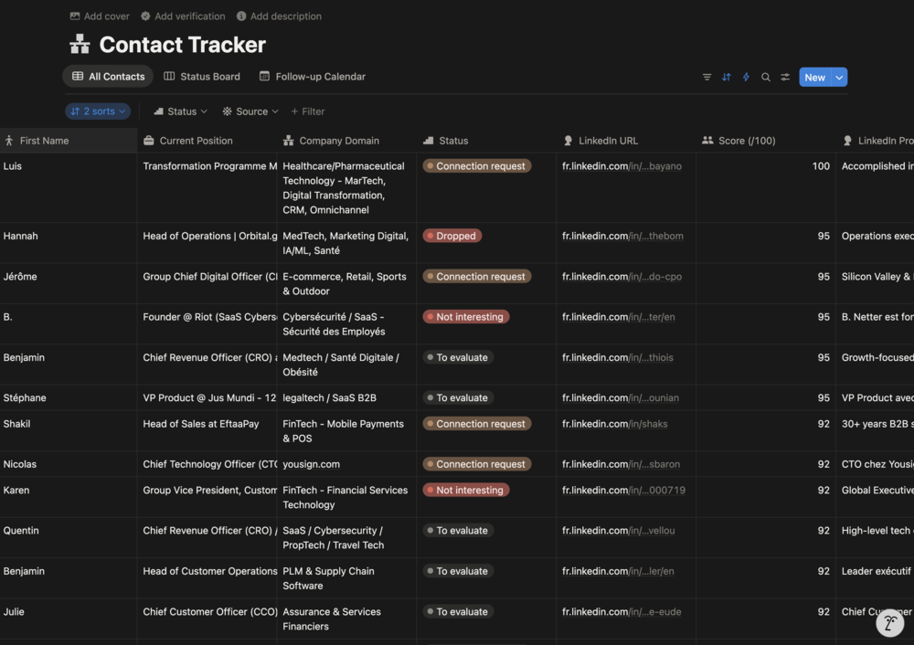The height and width of the screenshot is (645, 914).
Task: Open view settings with the sliders icon
Action: point(785,77)
